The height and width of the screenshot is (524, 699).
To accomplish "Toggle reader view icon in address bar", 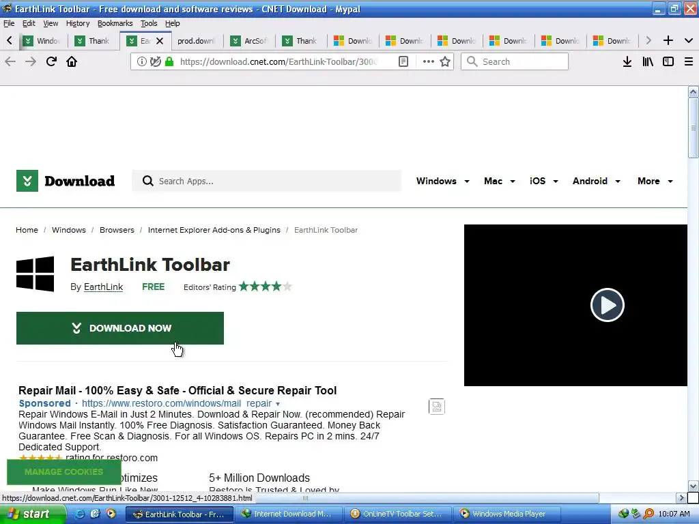I will coord(403,61).
